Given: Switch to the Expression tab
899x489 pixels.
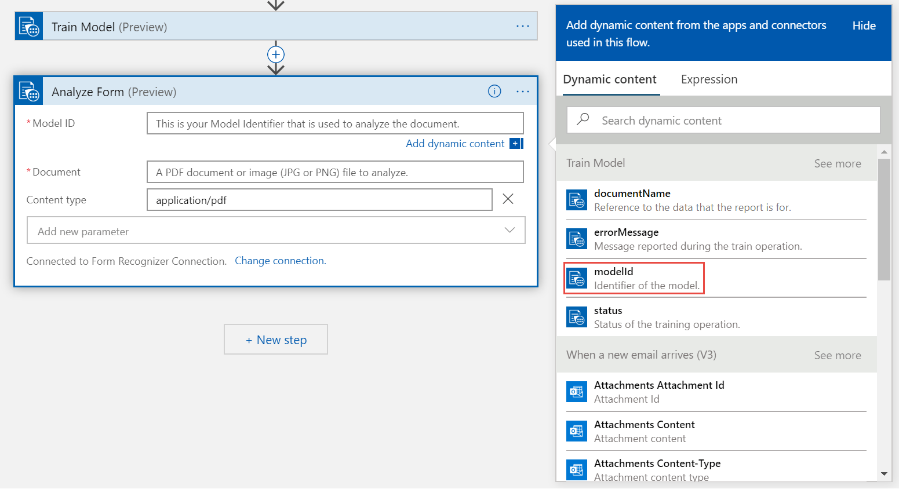Looking at the screenshot, I should pyautogui.click(x=709, y=79).
